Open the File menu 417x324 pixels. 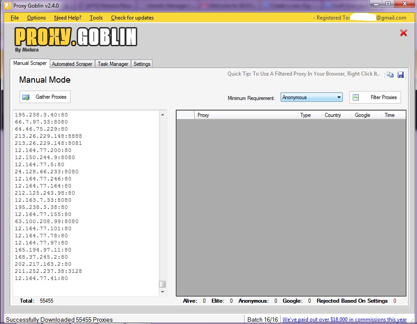(x=15, y=18)
